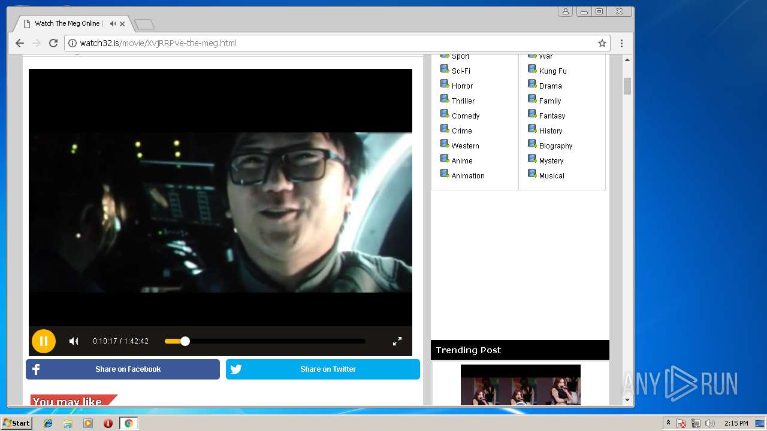This screenshot has height=431, width=767.
Task: Open the Musical genre link
Action: tap(551, 175)
